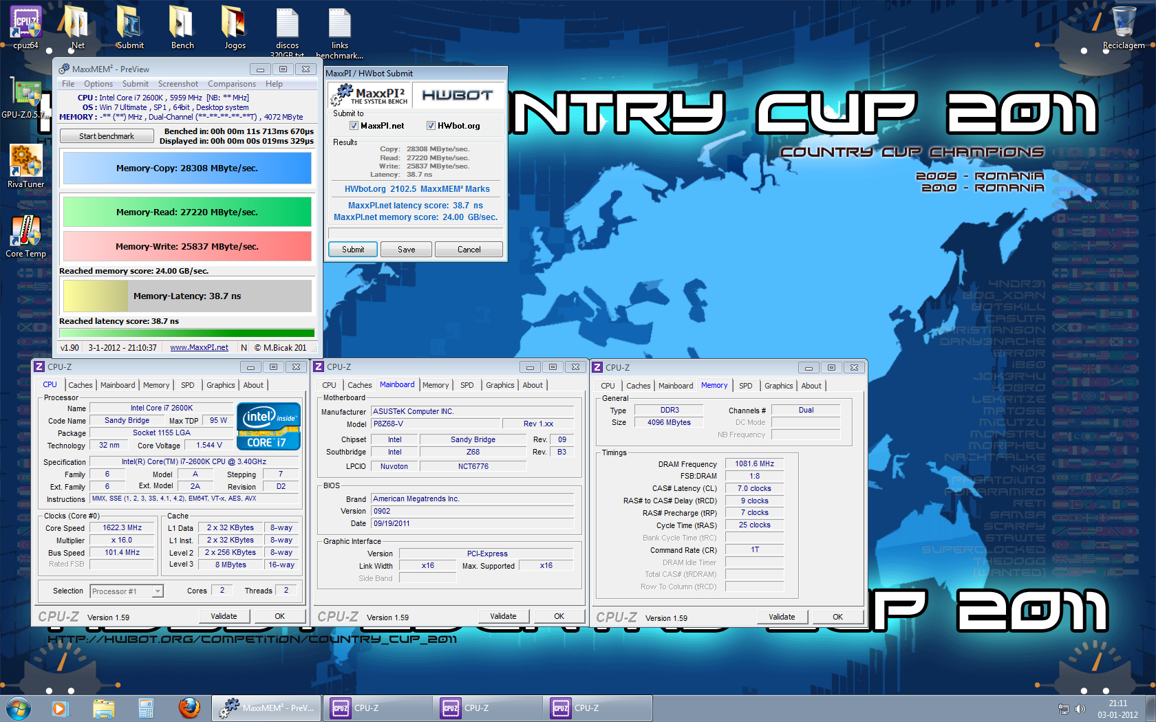Open the discos text file icon
The height and width of the screenshot is (722, 1156).
tap(287, 32)
